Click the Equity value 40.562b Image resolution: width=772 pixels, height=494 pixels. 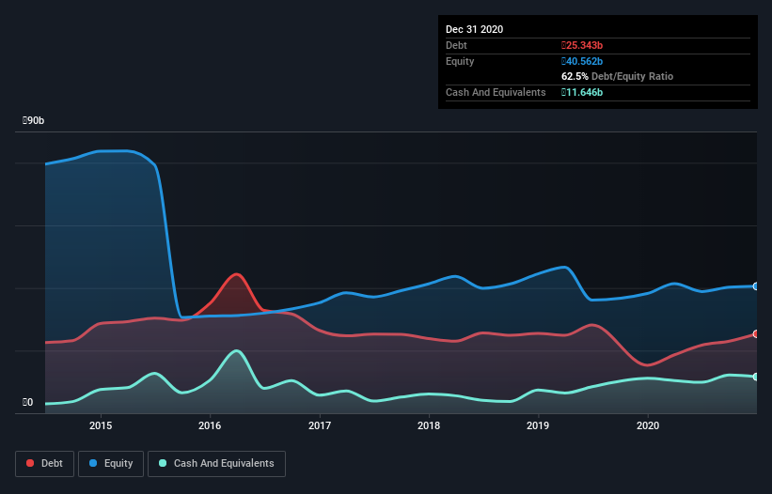click(582, 61)
